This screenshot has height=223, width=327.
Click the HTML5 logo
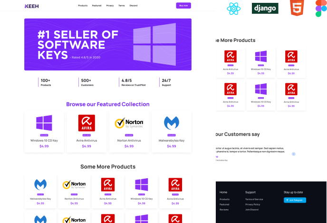pos(297,8)
